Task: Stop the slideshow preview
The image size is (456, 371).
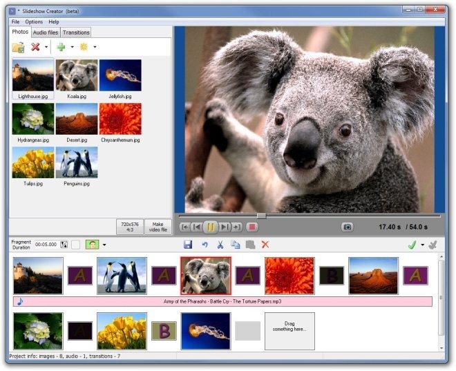Action: (x=252, y=227)
